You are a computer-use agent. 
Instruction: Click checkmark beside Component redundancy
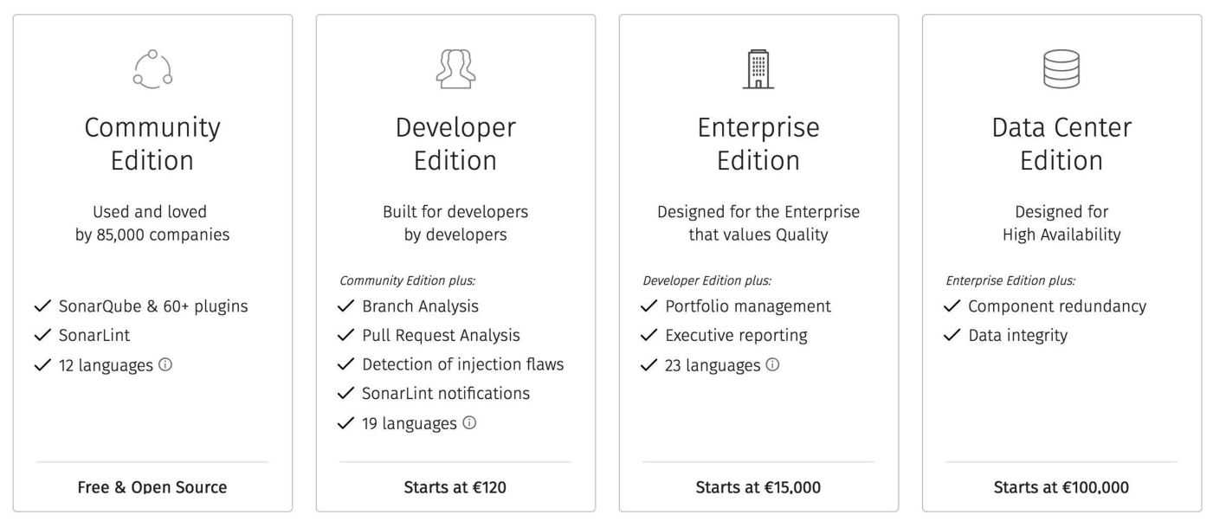[x=952, y=306]
